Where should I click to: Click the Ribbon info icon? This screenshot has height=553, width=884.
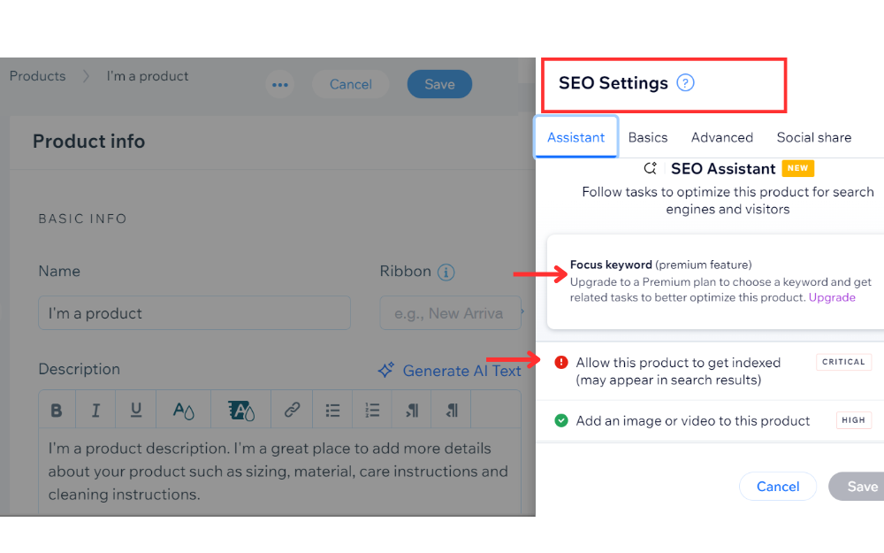(x=446, y=273)
